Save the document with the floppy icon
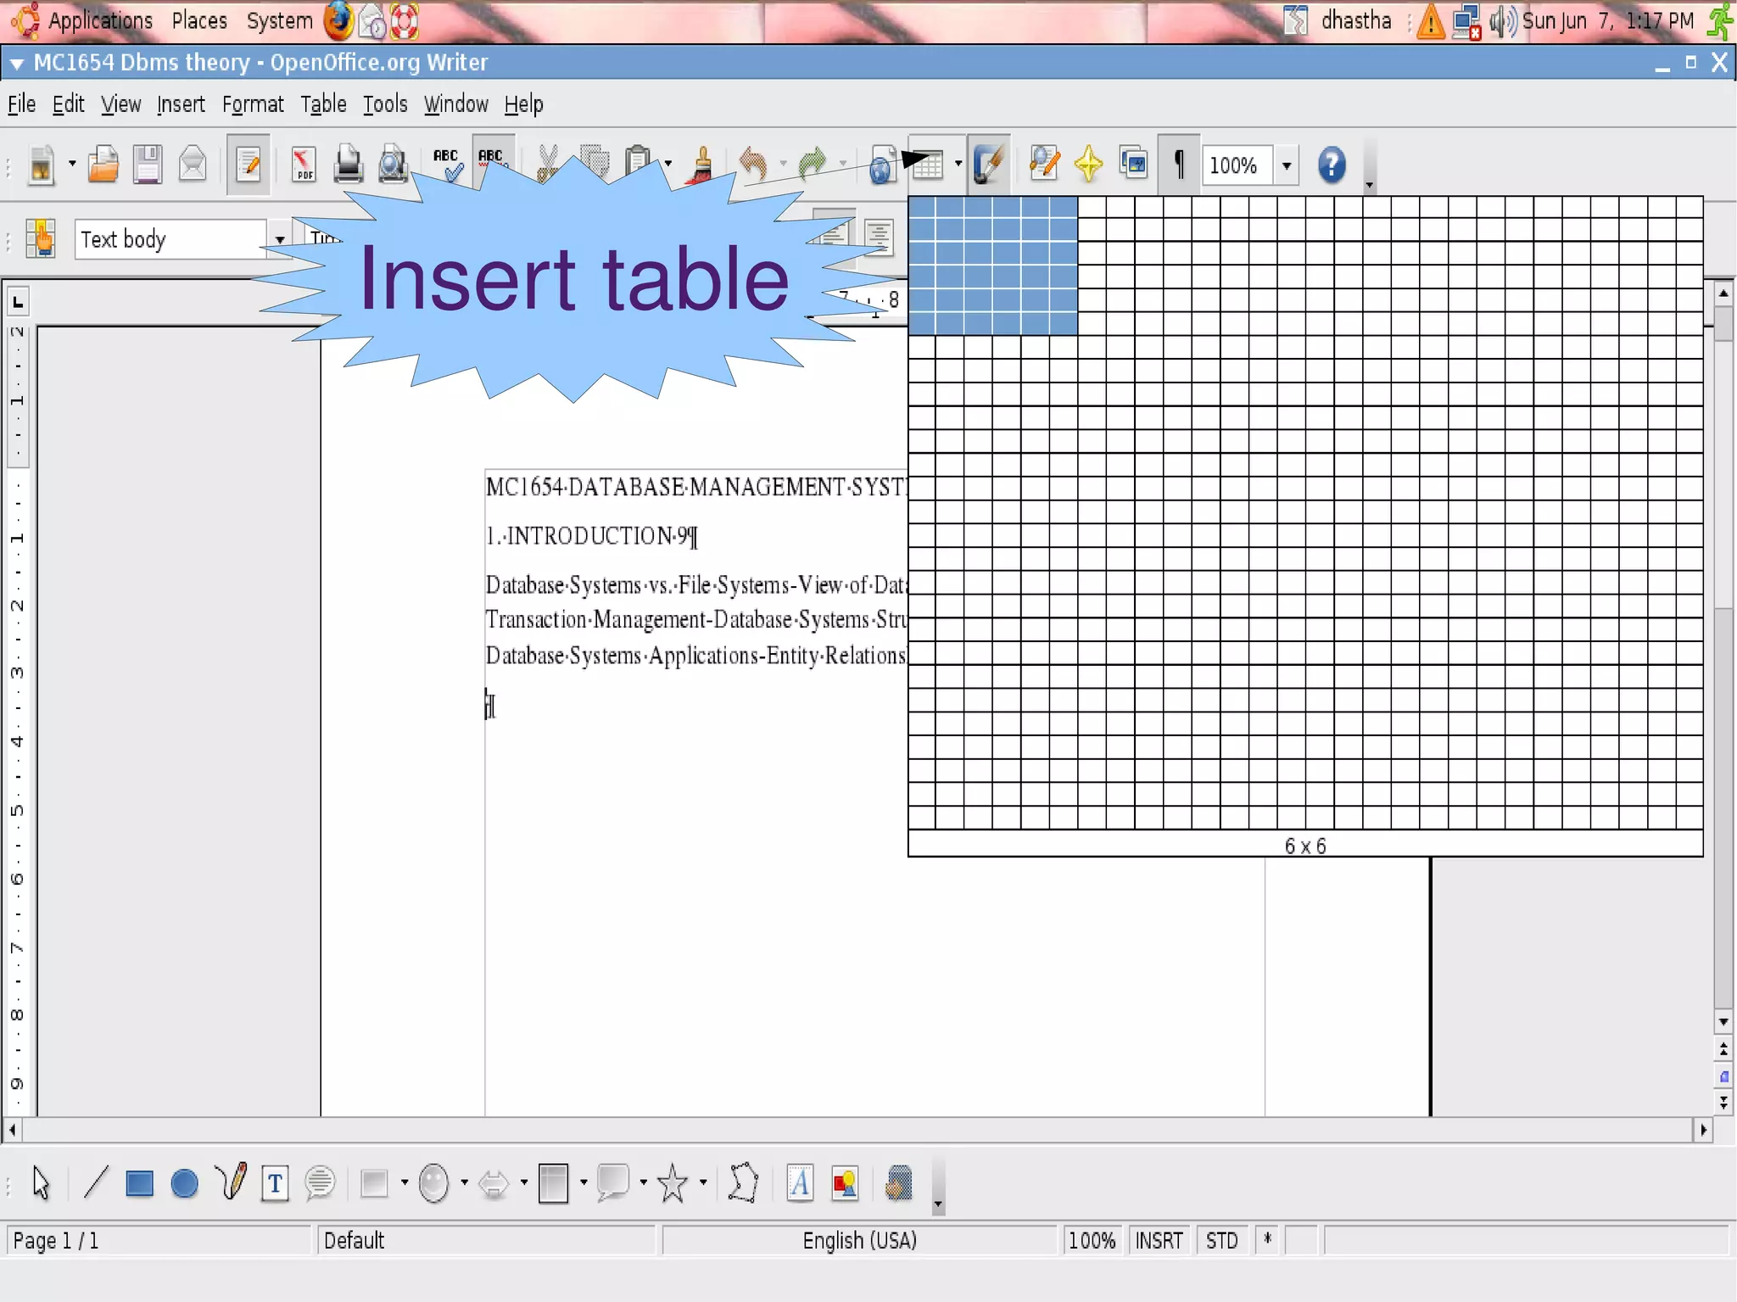 [148, 165]
